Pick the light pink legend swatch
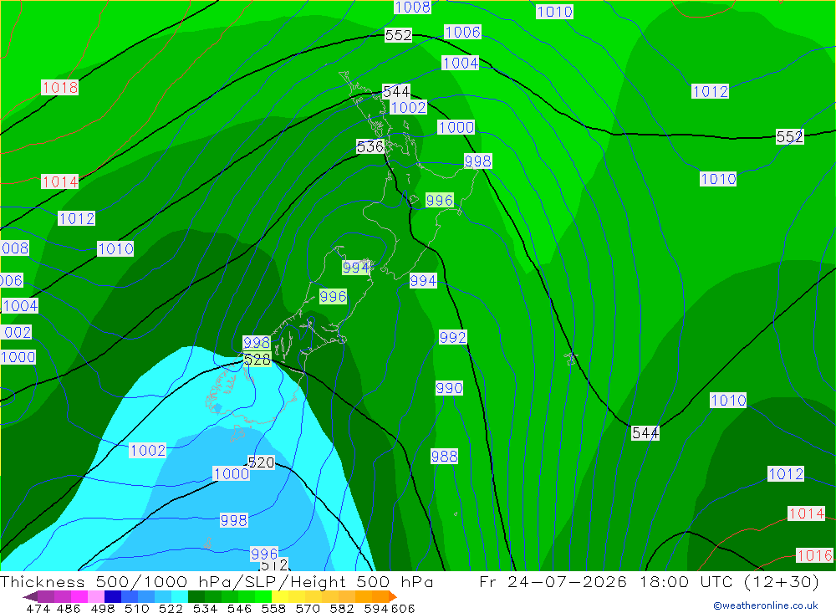 click(94, 596)
